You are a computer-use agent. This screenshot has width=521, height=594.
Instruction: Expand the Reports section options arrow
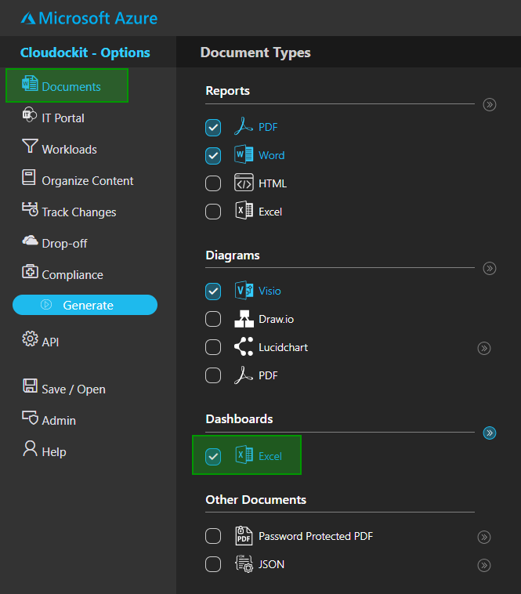coord(490,104)
